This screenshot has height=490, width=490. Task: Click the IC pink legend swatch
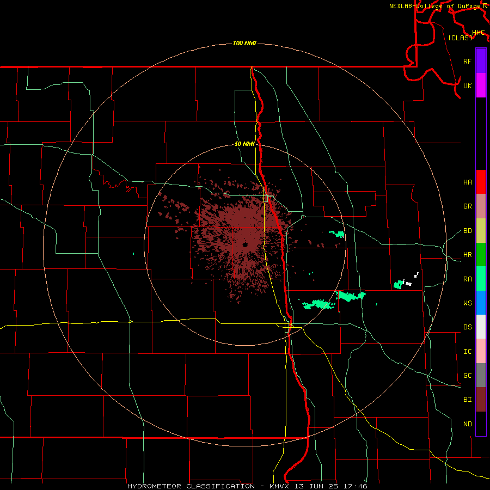click(x=481, y=351)
